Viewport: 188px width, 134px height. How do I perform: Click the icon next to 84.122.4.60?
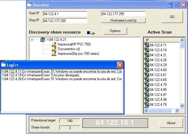click(147, 70)
